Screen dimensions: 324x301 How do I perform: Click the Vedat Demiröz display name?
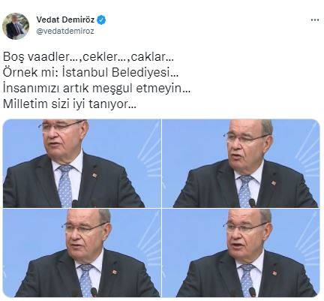coord(65,20)
